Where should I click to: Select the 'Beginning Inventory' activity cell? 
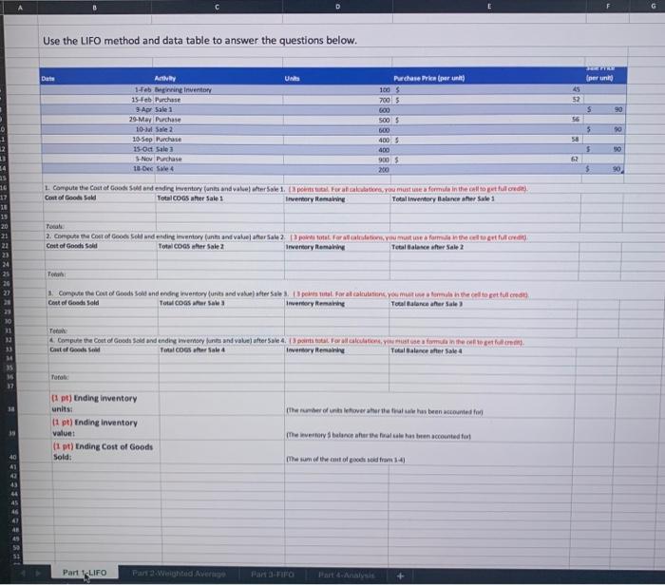218,90
